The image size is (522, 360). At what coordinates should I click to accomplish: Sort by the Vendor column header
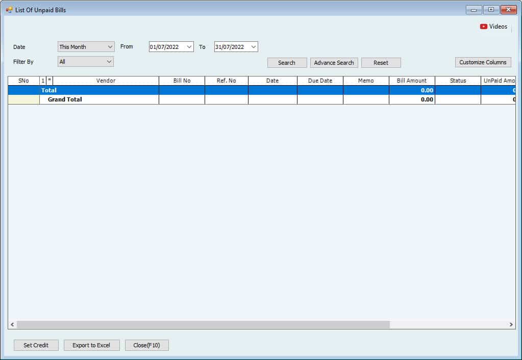pos(106,81)
